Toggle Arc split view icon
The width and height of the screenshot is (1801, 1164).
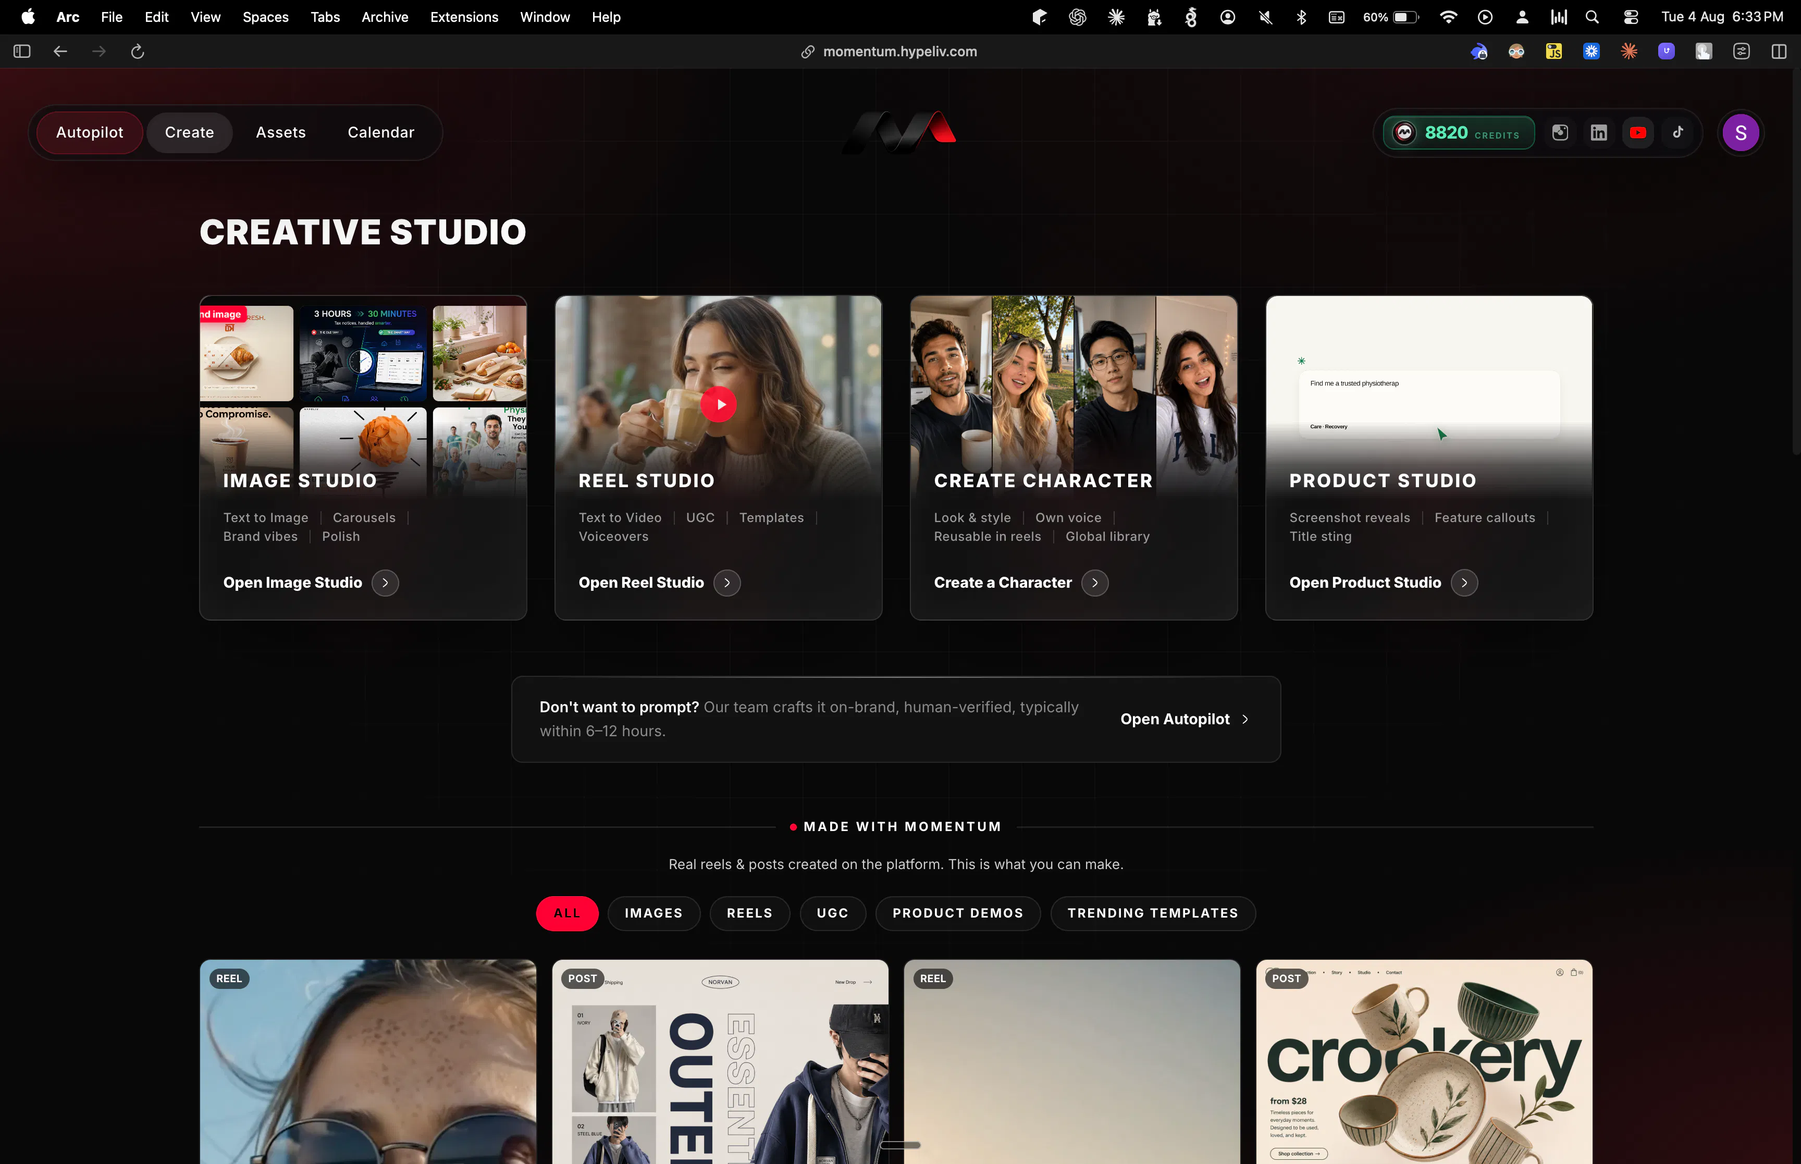point(1779,52)
